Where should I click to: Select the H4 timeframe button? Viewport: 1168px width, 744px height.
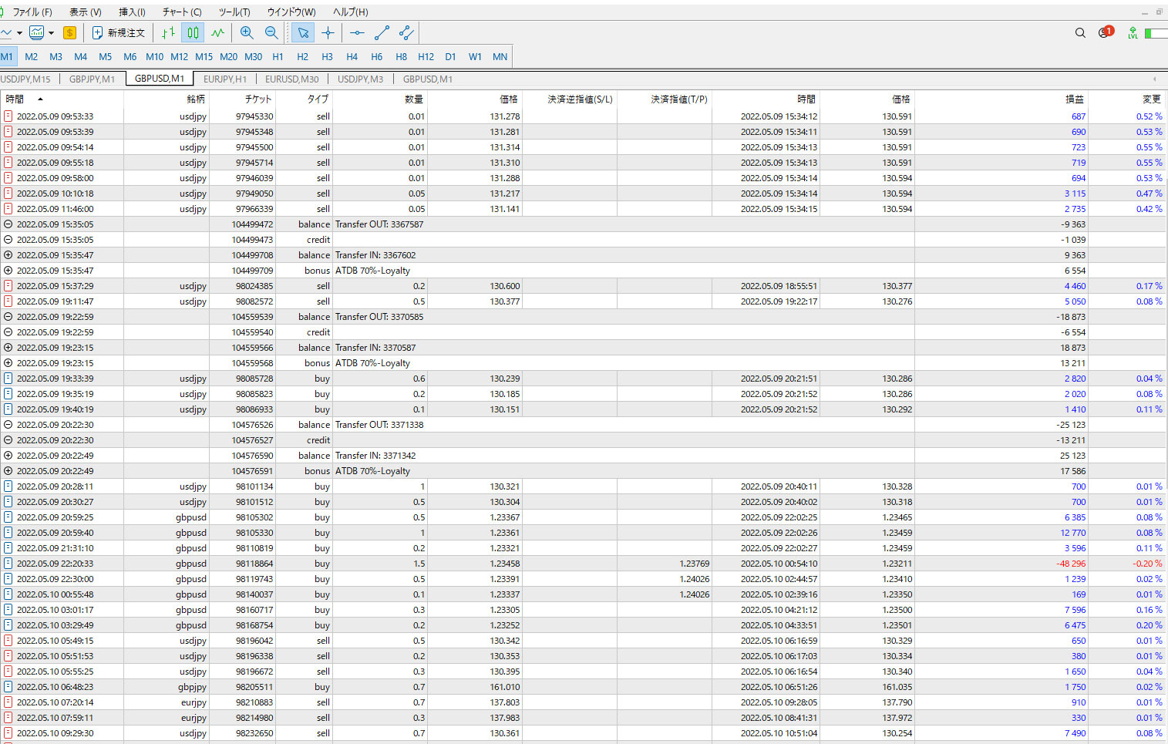pyautogui.click(x=352, y=56)
